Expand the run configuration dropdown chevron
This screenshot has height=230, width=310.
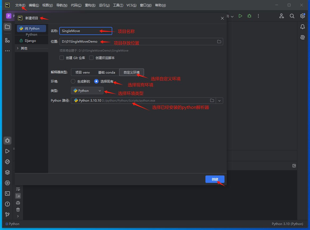(232, 16)
